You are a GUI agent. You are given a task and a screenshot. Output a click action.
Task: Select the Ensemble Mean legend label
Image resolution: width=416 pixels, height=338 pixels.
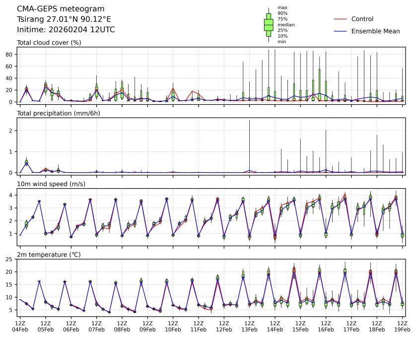click(x=375, y=31)
